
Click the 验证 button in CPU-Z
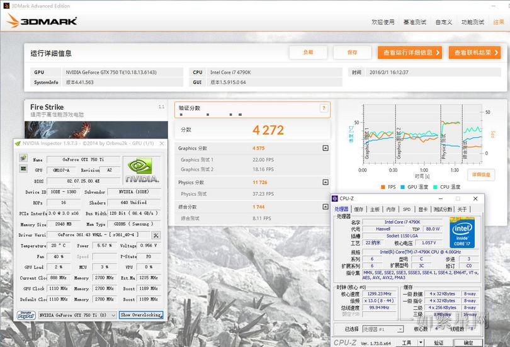[x=439, y=343]
